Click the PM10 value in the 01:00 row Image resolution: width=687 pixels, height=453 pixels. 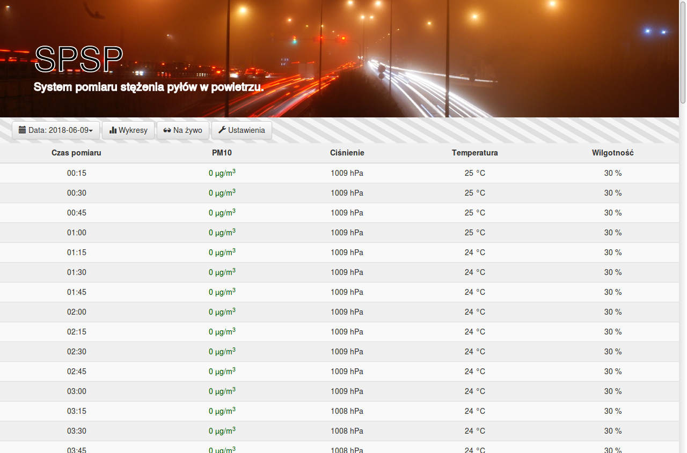(x=222, y=233)
